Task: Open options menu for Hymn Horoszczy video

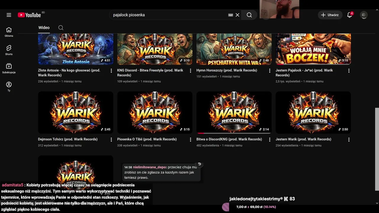Action: [270, 71]
